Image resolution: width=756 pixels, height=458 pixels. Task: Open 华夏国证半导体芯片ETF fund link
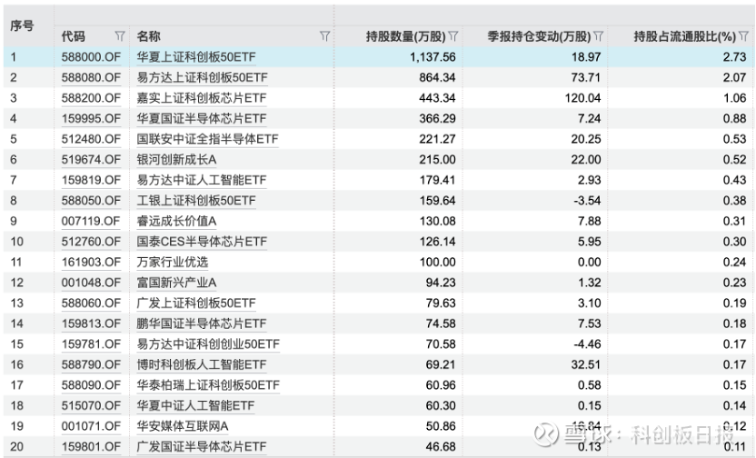tap(202, 119)
